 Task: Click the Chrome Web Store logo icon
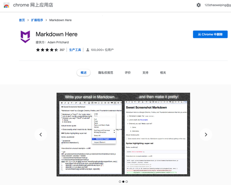tap(7, 5)
